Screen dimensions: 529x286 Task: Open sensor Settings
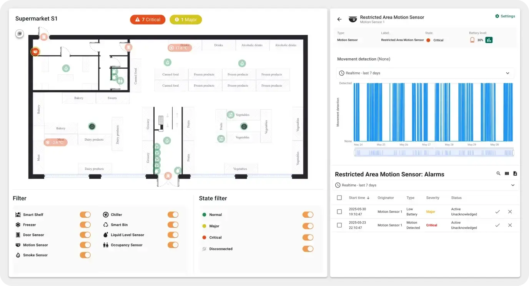click(505, 16)
